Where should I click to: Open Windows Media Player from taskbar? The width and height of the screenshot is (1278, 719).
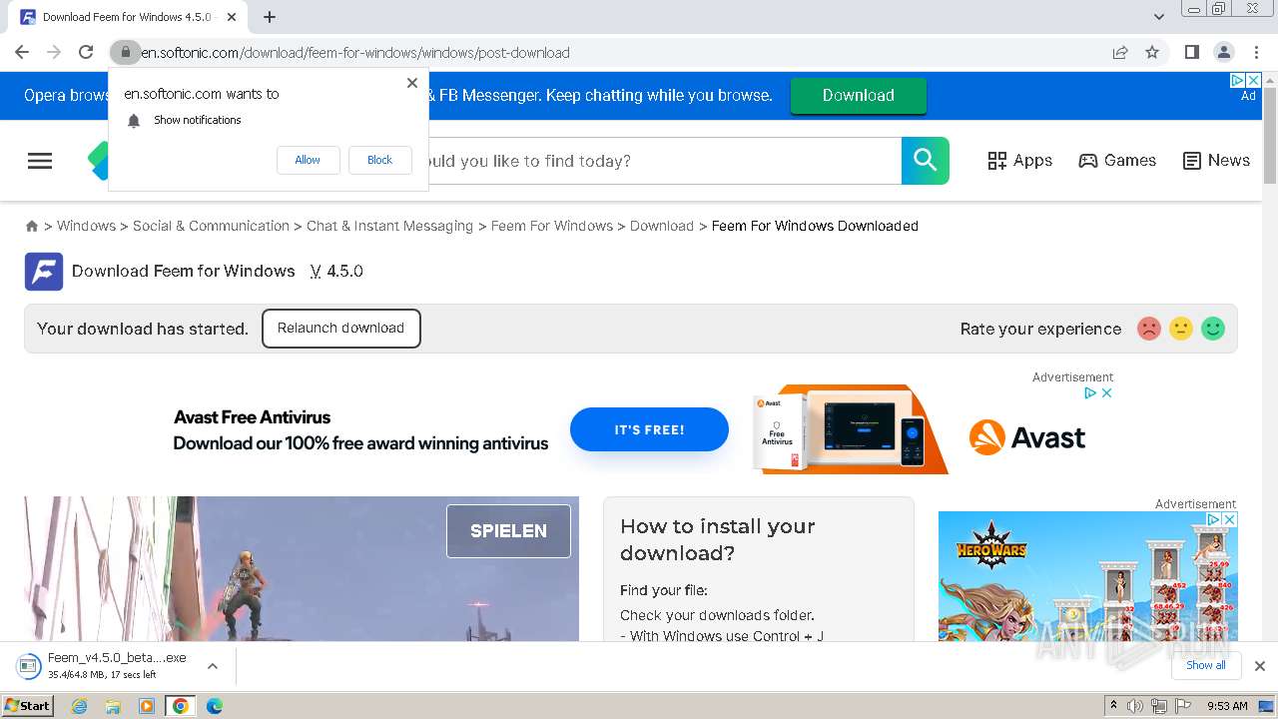click(147, 706)
